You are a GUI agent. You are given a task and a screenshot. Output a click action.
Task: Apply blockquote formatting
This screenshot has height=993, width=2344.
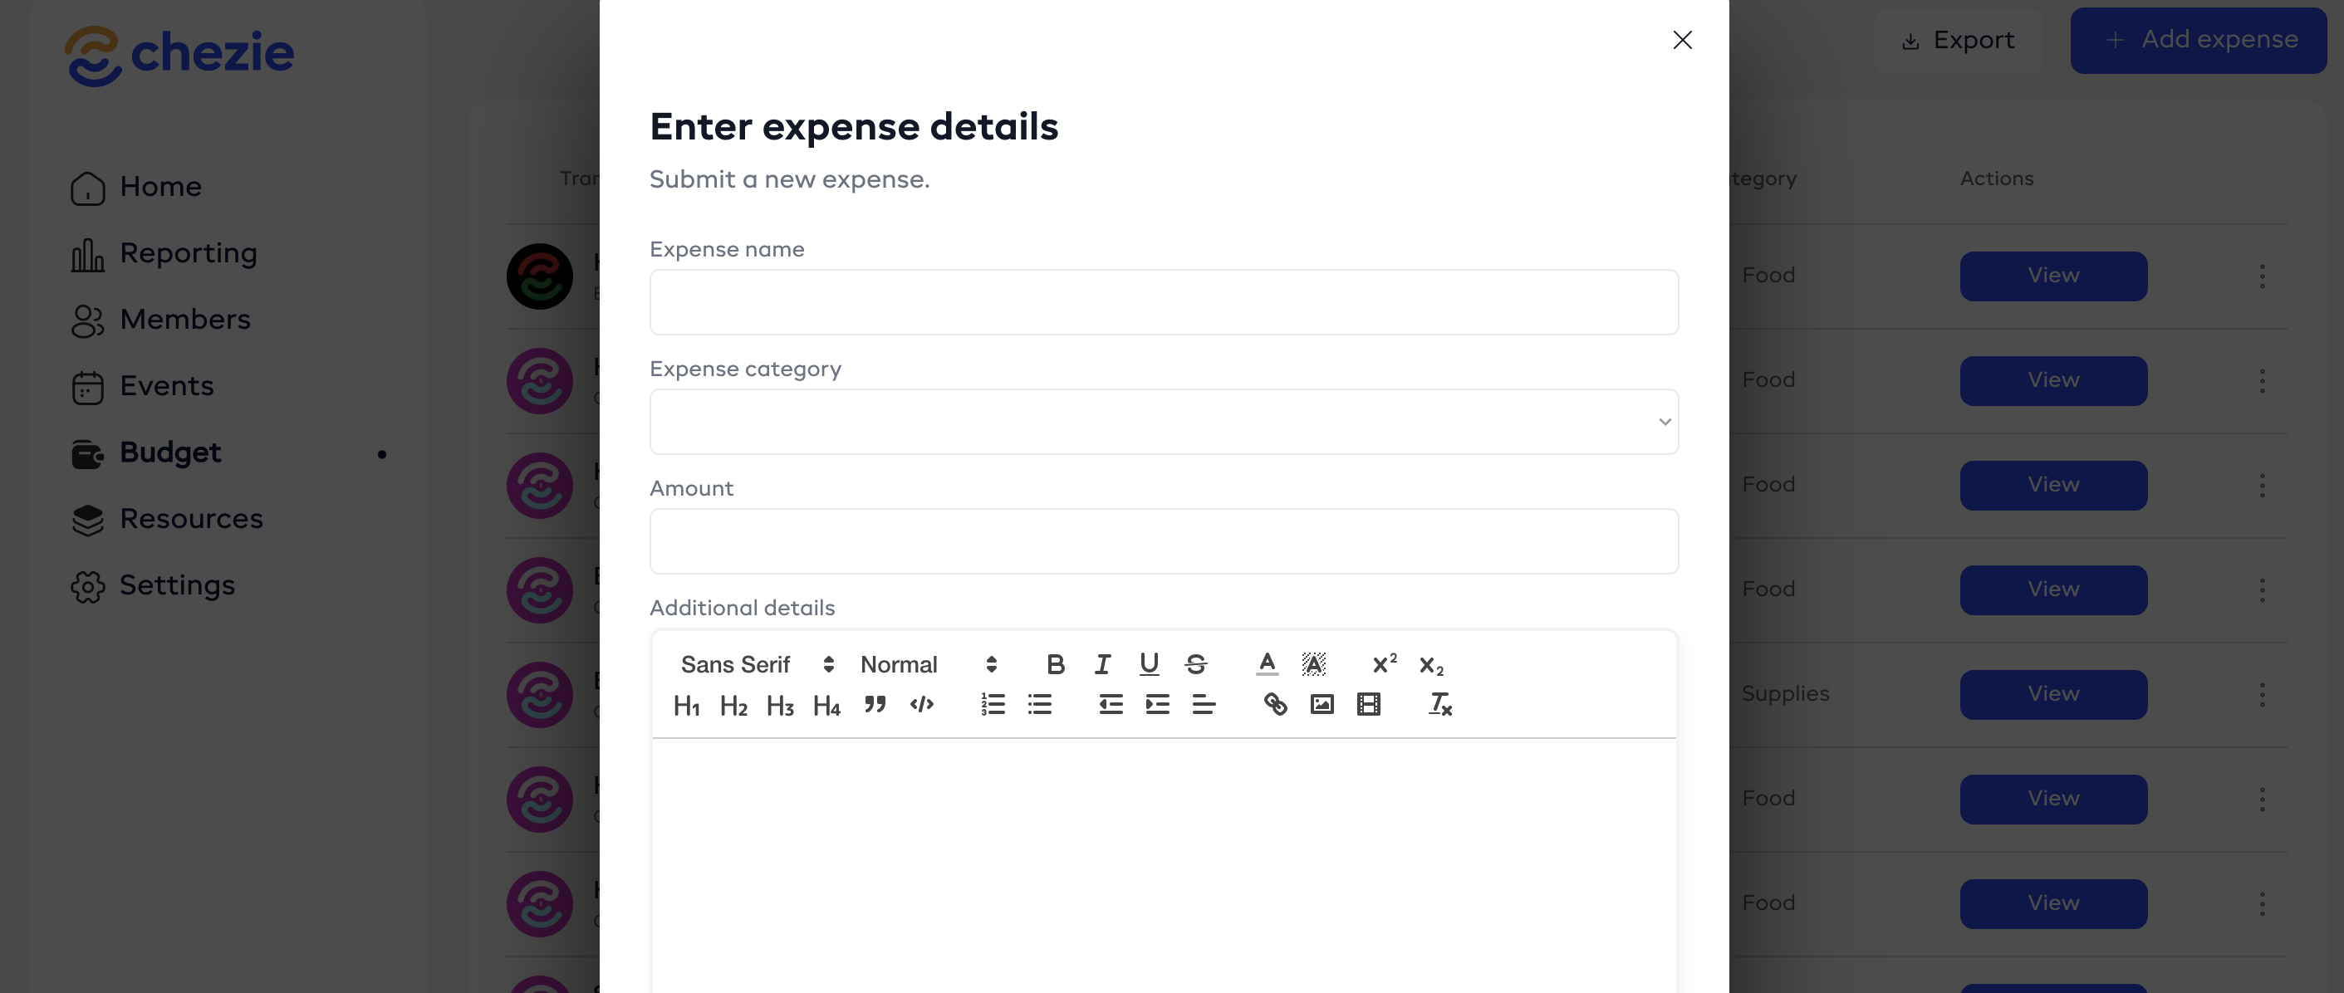(x=875, y=705)
